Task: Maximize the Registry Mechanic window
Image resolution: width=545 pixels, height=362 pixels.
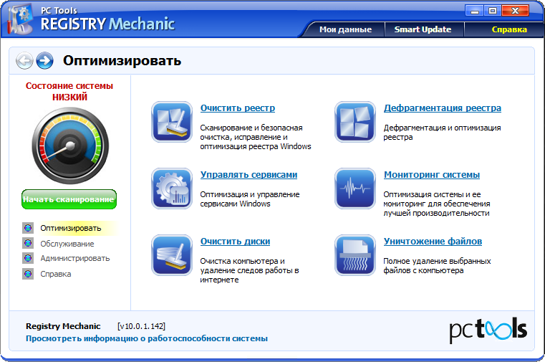Action: point(493,11)
